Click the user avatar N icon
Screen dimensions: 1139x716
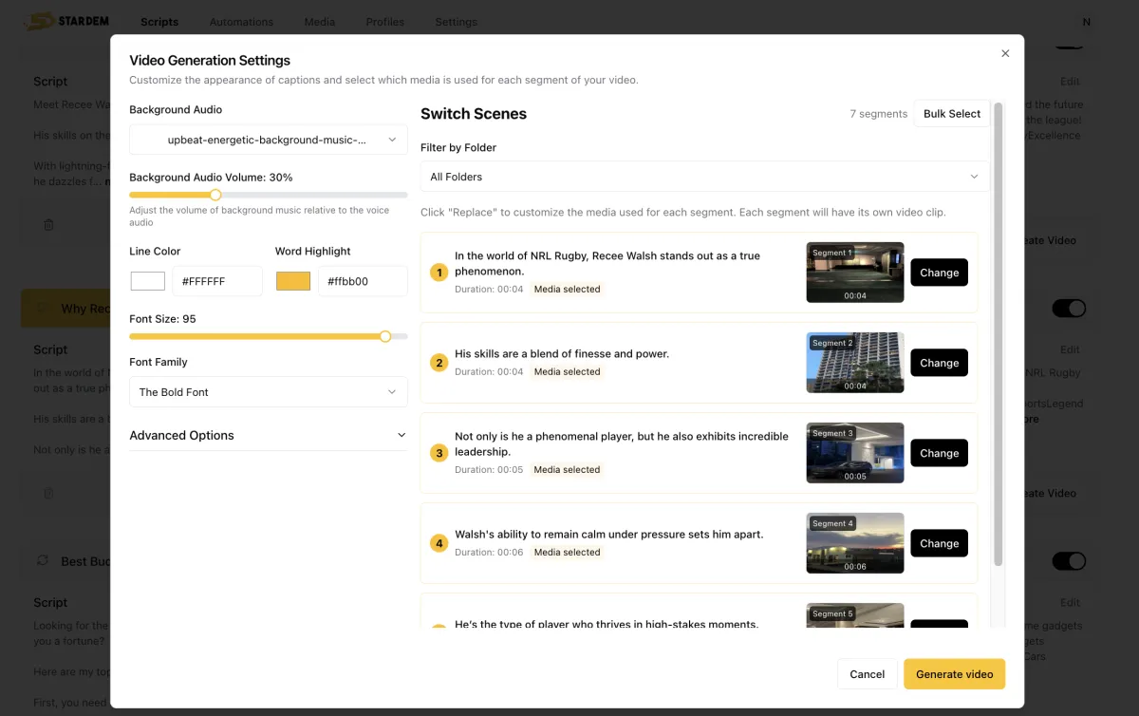click(x=1086, y=22)
